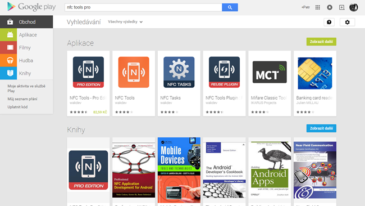Open the settings gear button
This screenshot has height=206, width=365.
(x=347, y=22)
